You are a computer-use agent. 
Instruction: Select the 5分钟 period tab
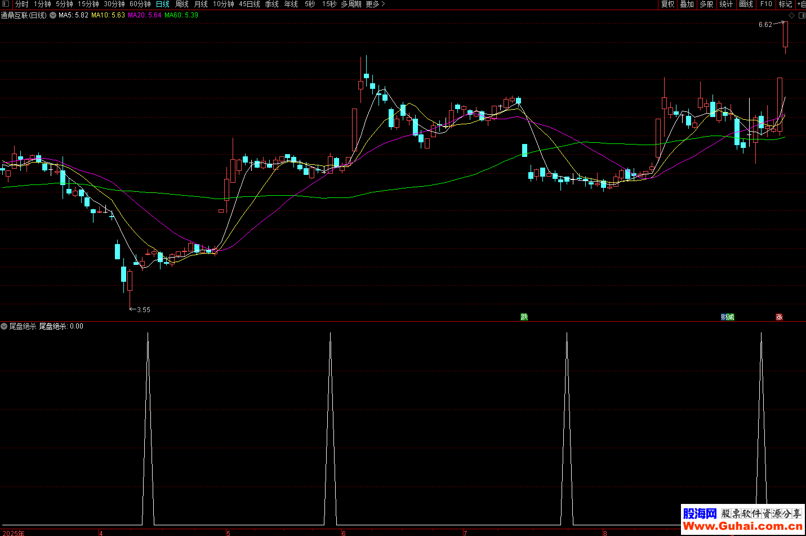pyautogui.click(x=64, y=4)
